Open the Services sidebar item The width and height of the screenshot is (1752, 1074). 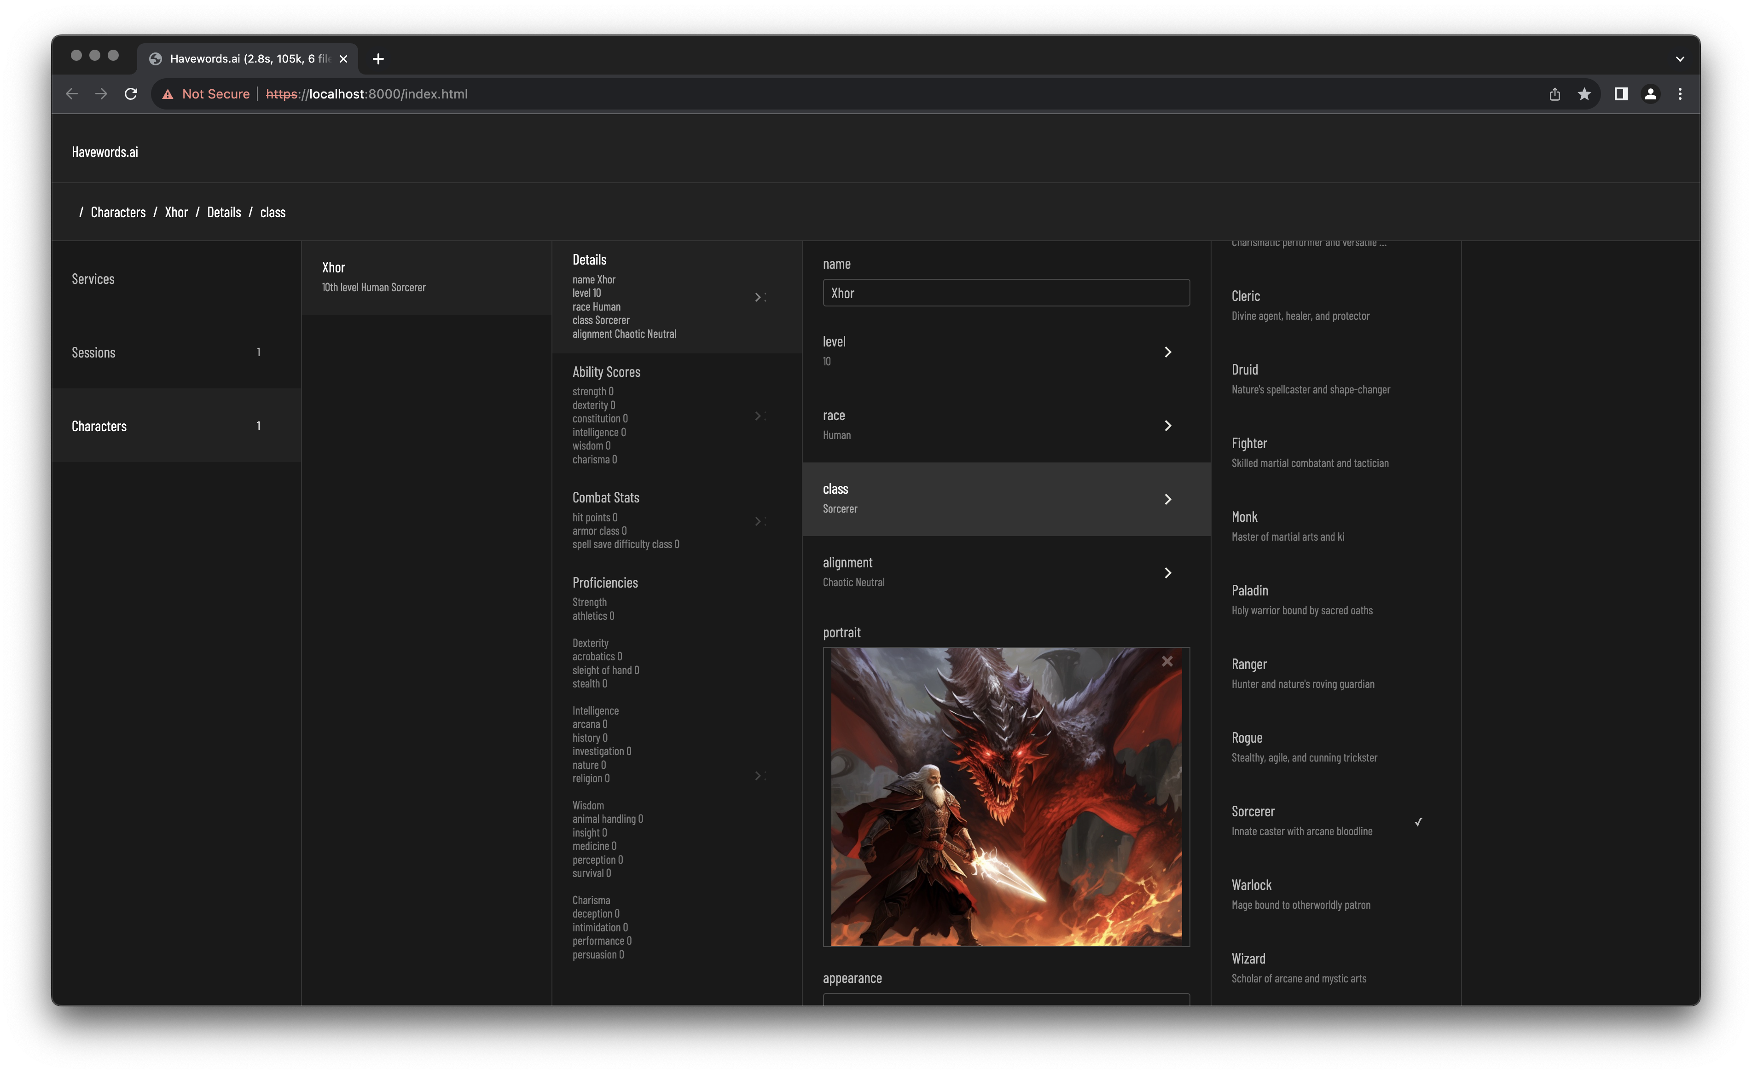[93, 279]
